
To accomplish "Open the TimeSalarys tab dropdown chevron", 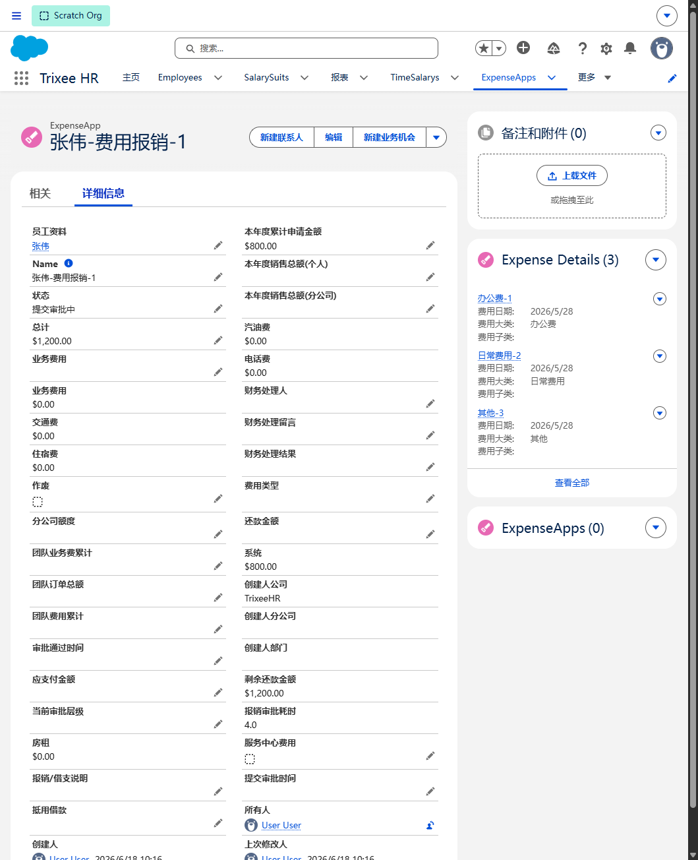I will pyautogui.click(x=455, y=78).
